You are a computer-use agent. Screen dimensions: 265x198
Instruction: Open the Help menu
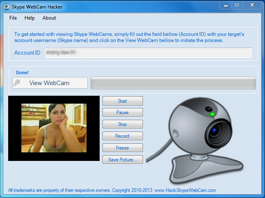tap(29, 18)
